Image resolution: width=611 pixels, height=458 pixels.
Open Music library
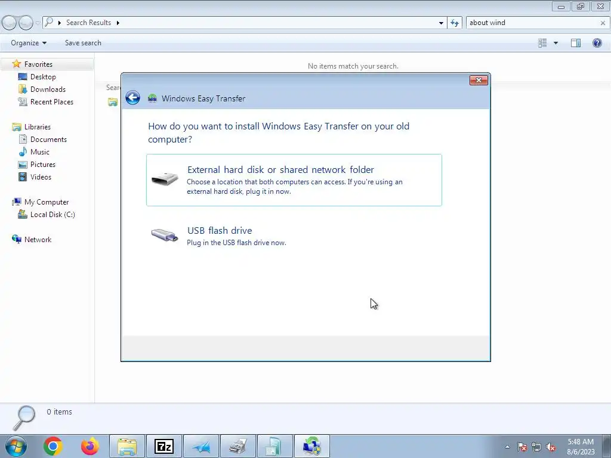[x=40, y=152]
